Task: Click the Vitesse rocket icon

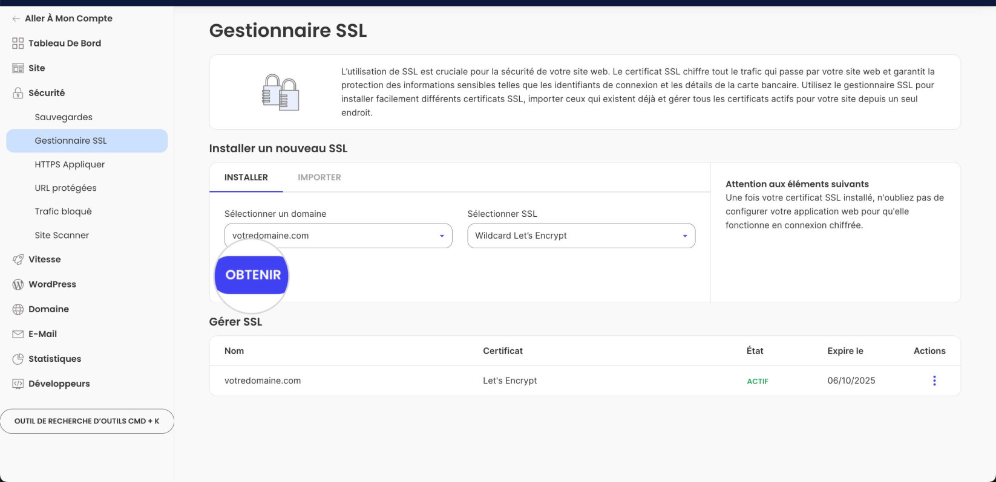Action: [x=18, y=260]
